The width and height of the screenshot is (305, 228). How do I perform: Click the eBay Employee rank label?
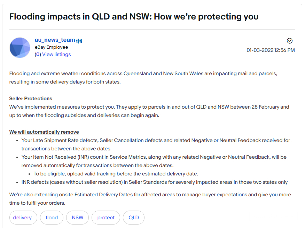point(52,47)
